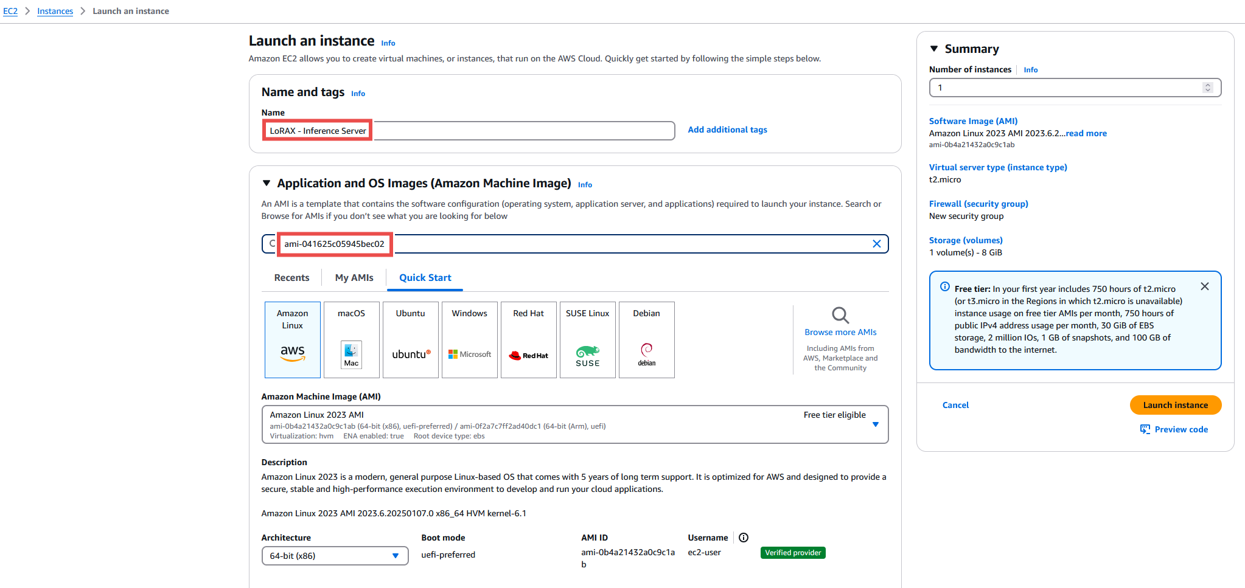Click Info link beside Number of instances
This screenshot has width=1245, height=588.
tap(1030, 70)
